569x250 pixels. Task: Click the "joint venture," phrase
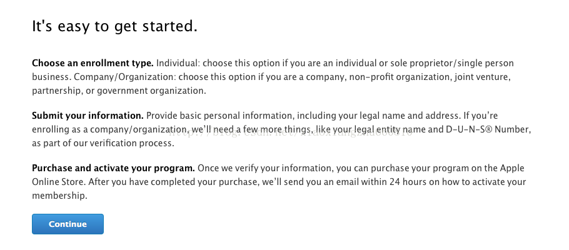pos(482,77)
